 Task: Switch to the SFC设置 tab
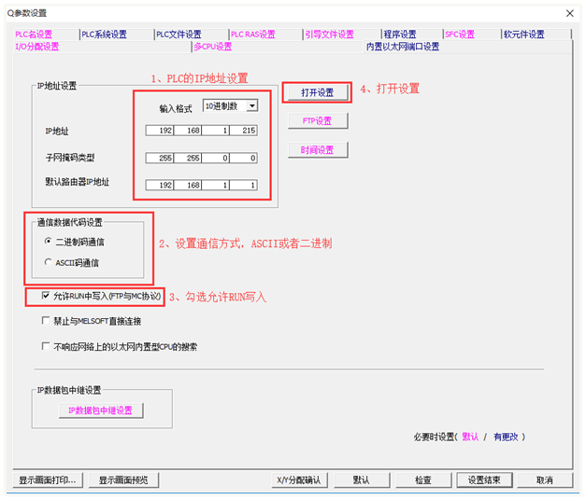[460, 35]
